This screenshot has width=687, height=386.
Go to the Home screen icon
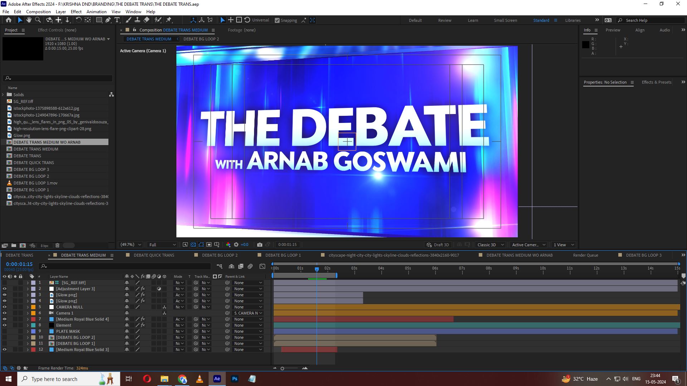point(9,20)
